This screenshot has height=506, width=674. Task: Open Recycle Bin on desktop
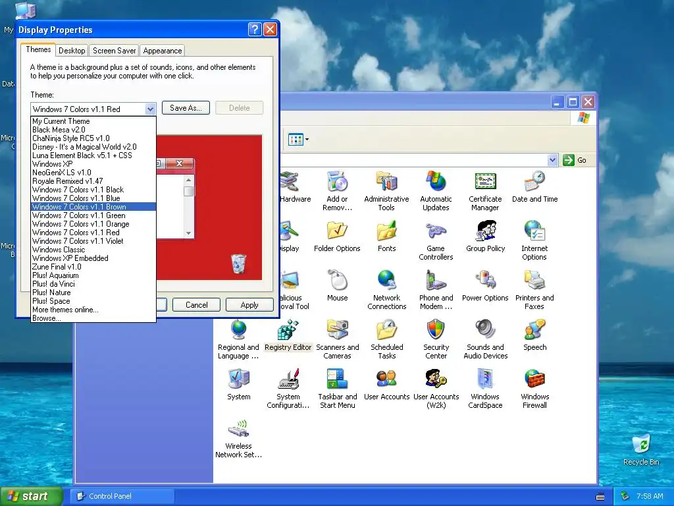(x=641, y=449)
